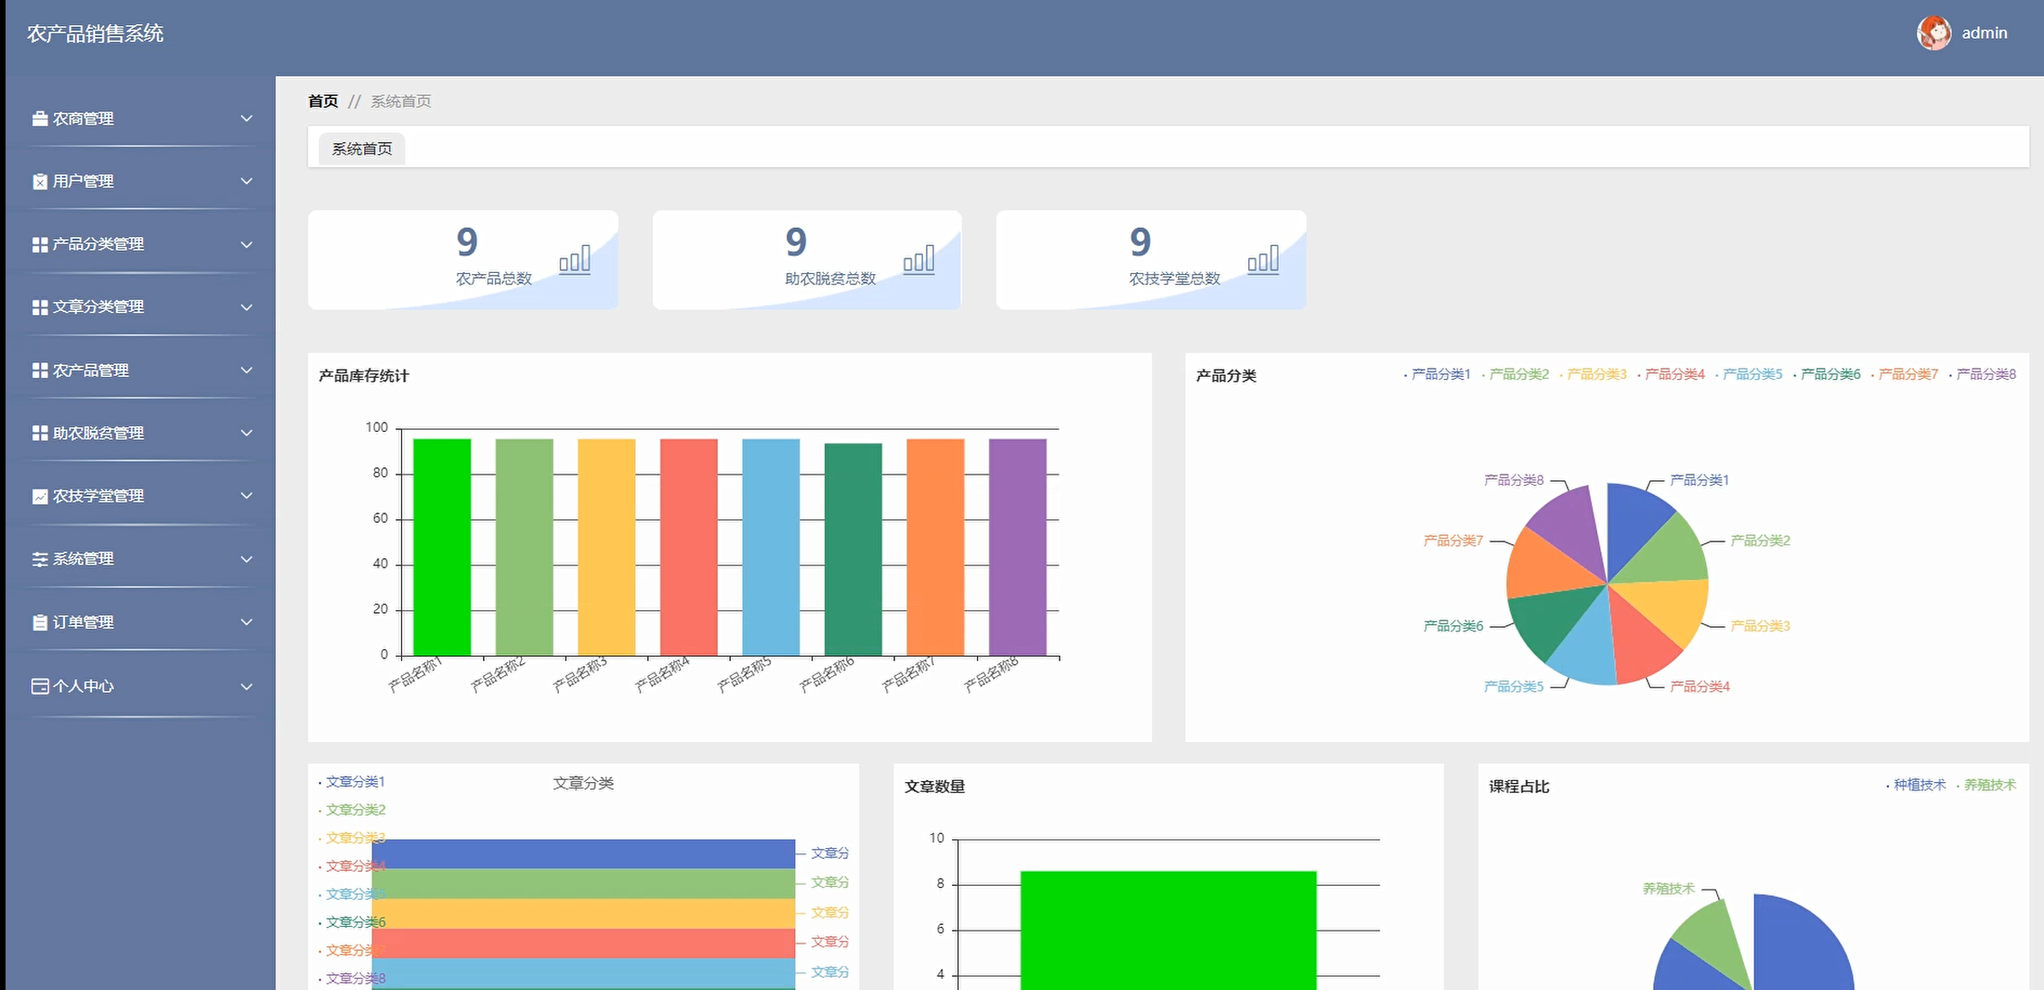Toggle 文章分类2 legend entry
The image size is (2044, 990).
pos(351,810)
